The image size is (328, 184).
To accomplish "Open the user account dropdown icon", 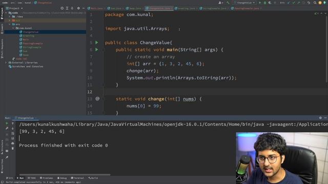I will [x=220, y=3].
